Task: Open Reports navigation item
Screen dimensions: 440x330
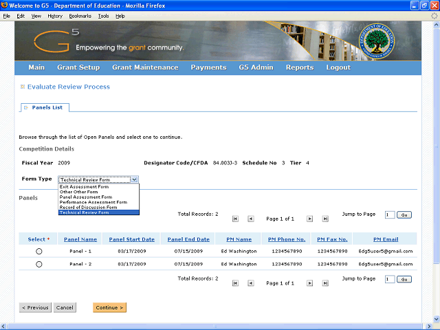Action: point(300,67)
